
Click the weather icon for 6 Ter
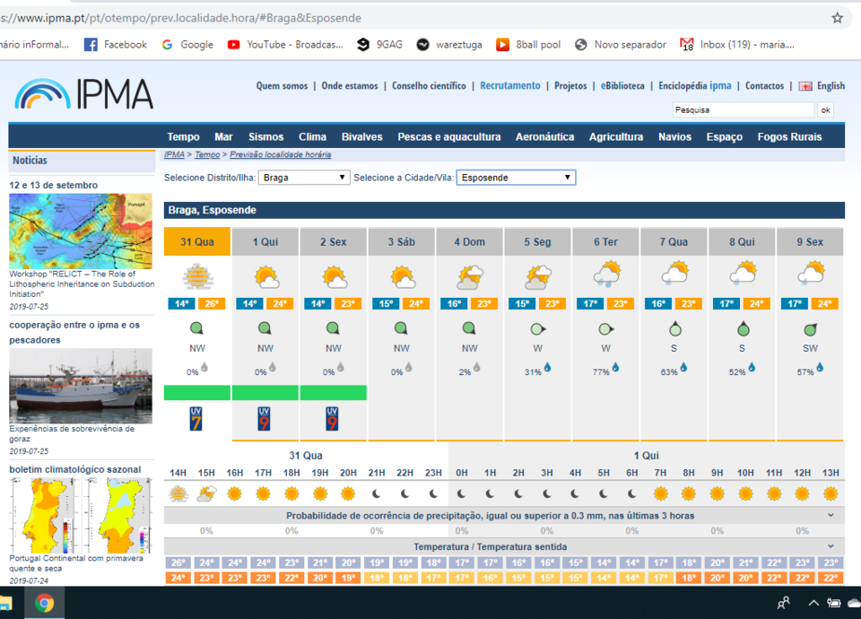(606, 275)
